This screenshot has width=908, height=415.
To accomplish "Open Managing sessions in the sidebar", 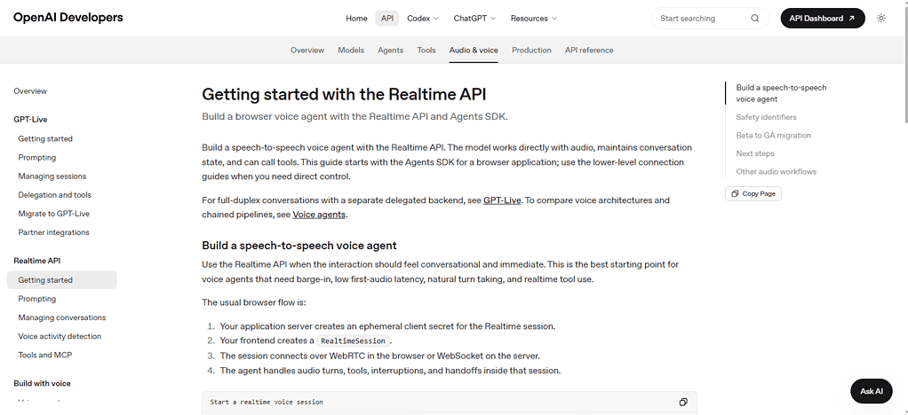I will (x=52, y=176).
